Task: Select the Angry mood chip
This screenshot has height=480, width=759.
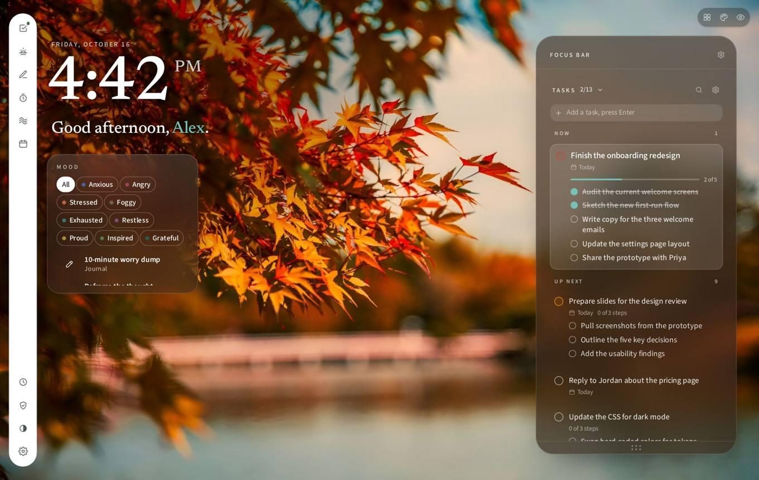Action: 137,185
